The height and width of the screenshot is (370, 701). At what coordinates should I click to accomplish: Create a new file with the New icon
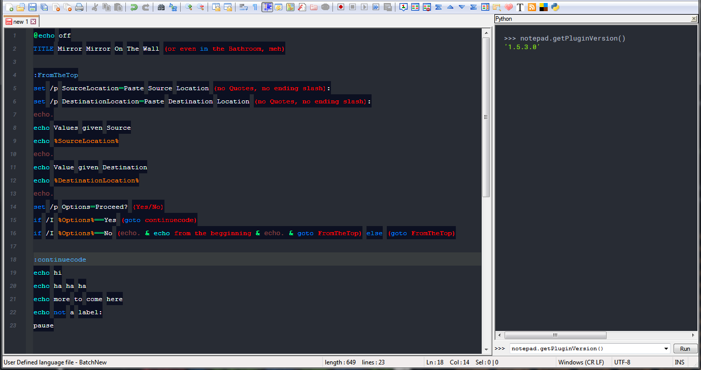[9, 7]
